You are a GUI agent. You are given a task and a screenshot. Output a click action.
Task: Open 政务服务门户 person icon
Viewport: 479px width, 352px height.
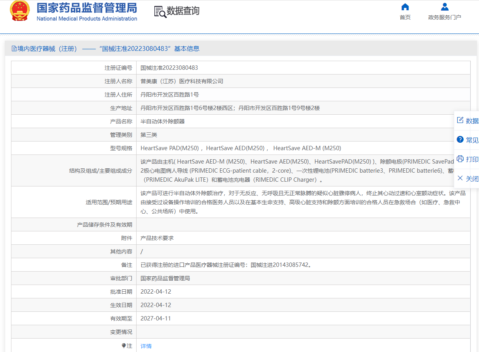[445, 7]
